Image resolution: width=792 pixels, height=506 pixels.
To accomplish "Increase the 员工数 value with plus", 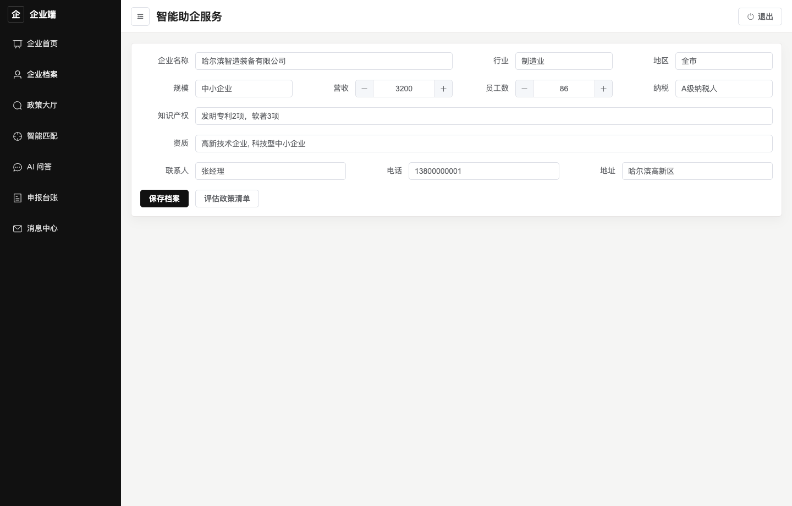I will click(x=603, y=89).
